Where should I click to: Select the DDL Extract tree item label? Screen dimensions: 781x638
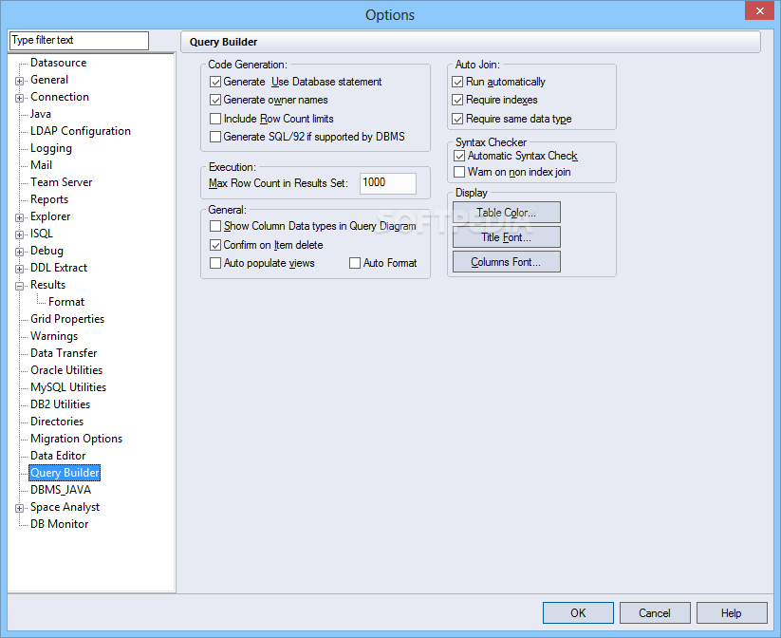[x=59, y=268]
